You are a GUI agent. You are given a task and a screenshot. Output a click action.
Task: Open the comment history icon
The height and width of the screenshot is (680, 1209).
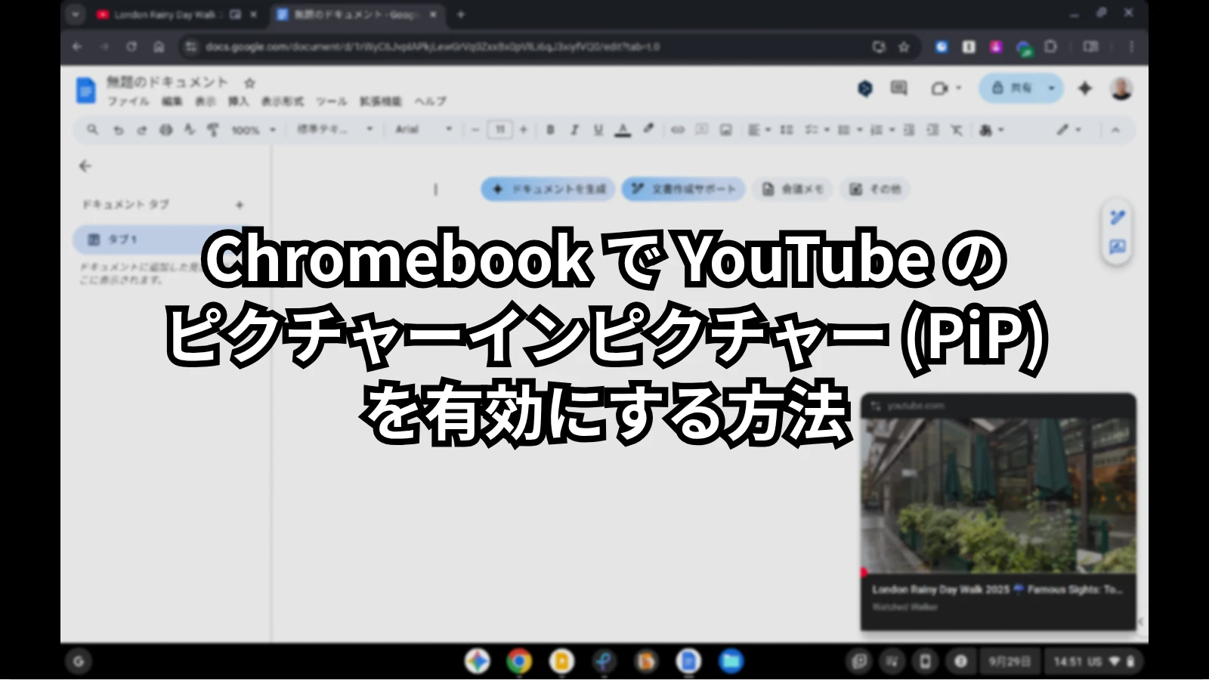[898, 88]
